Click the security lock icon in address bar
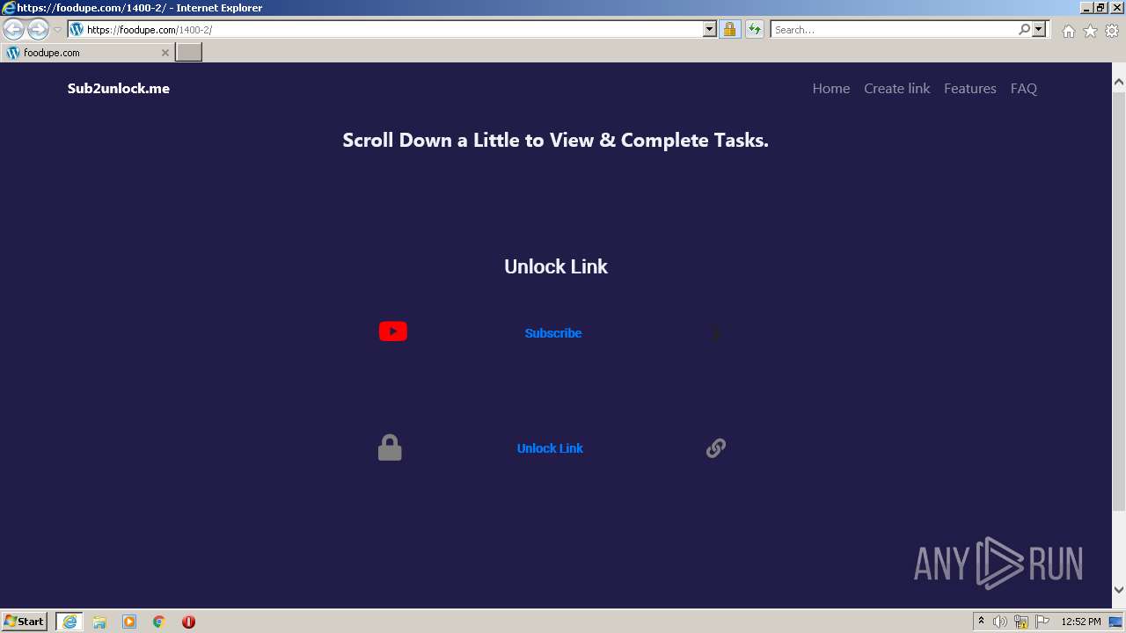 tap(729, 29)
